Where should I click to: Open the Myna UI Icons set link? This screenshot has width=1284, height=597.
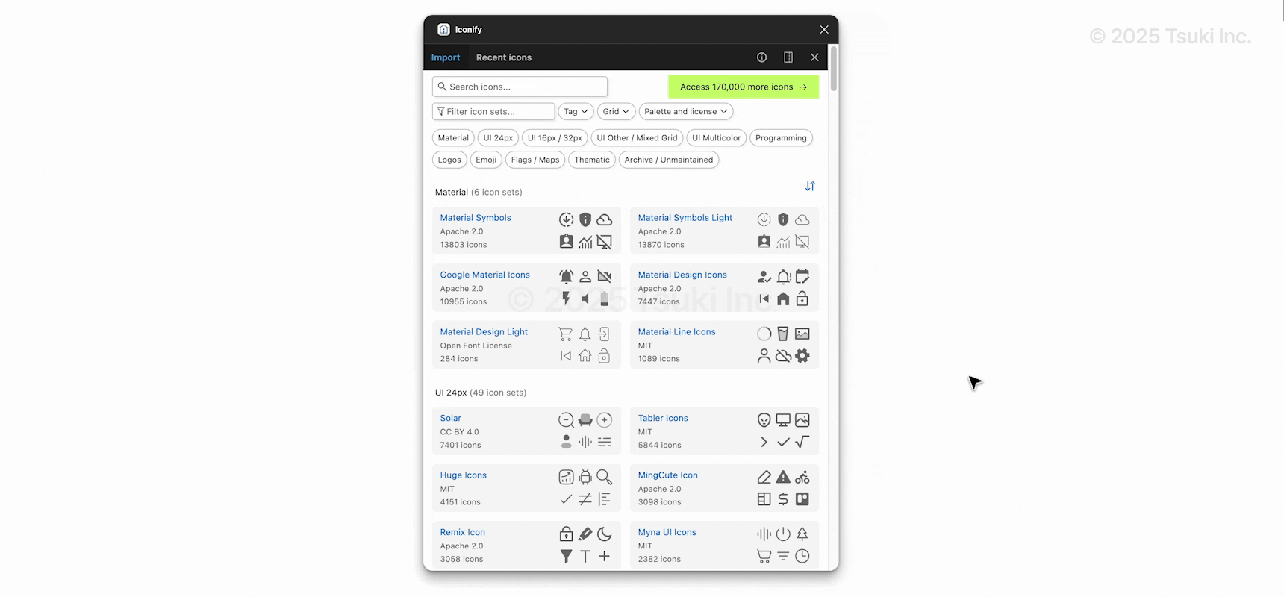[667, 532]
